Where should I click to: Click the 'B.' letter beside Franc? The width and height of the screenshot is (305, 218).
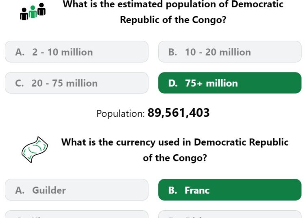(173, 190)
